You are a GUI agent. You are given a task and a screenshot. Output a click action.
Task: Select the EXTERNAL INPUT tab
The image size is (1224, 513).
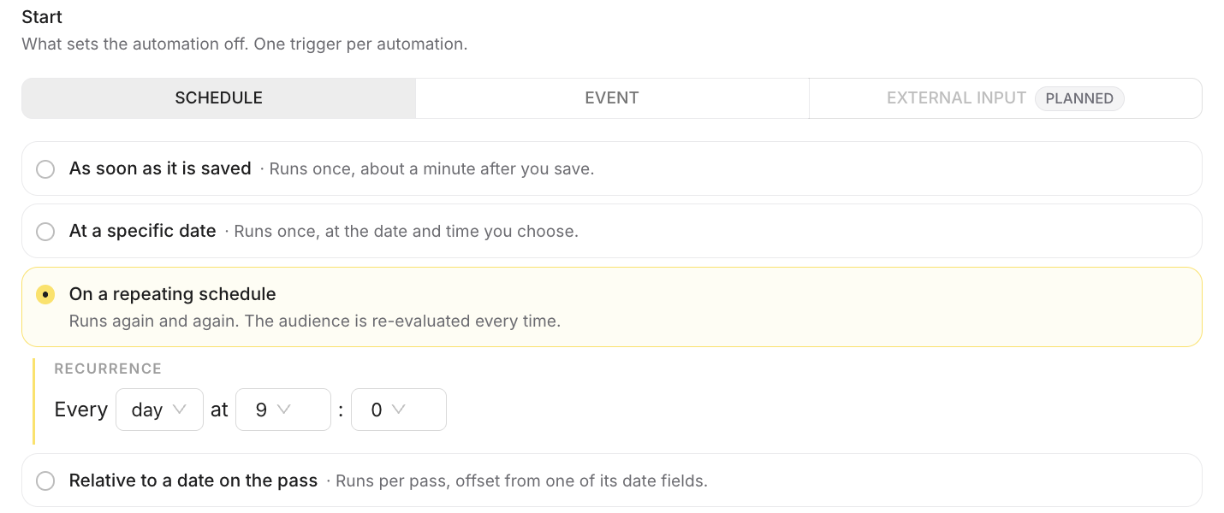pyautogui.click(x=1006, y=98)
